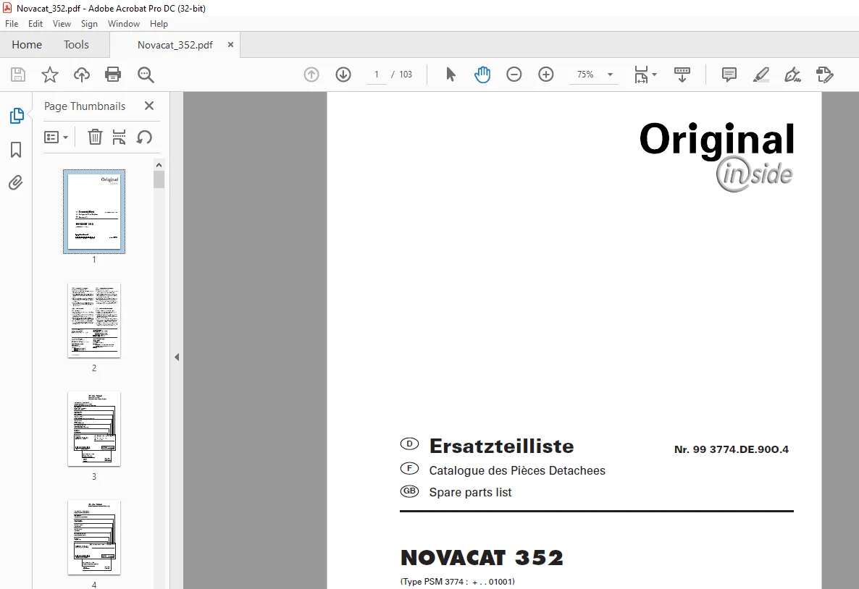
Task: Click the upload to cloud icon
Action: (x=82, y=75)
